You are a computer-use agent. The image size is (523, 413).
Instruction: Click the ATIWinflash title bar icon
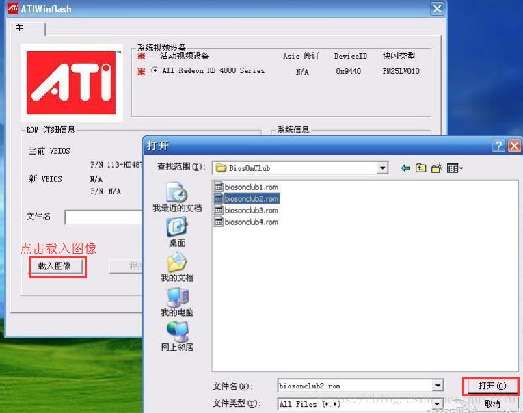[13, 8]
